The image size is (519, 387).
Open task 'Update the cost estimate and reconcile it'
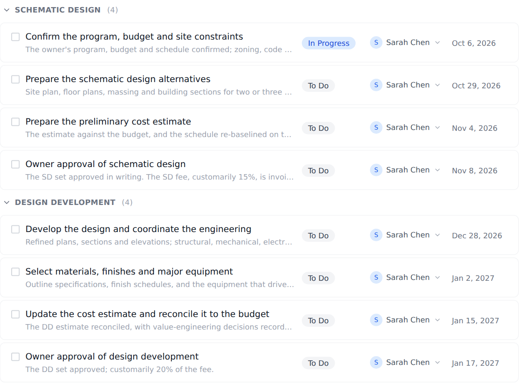147,314
